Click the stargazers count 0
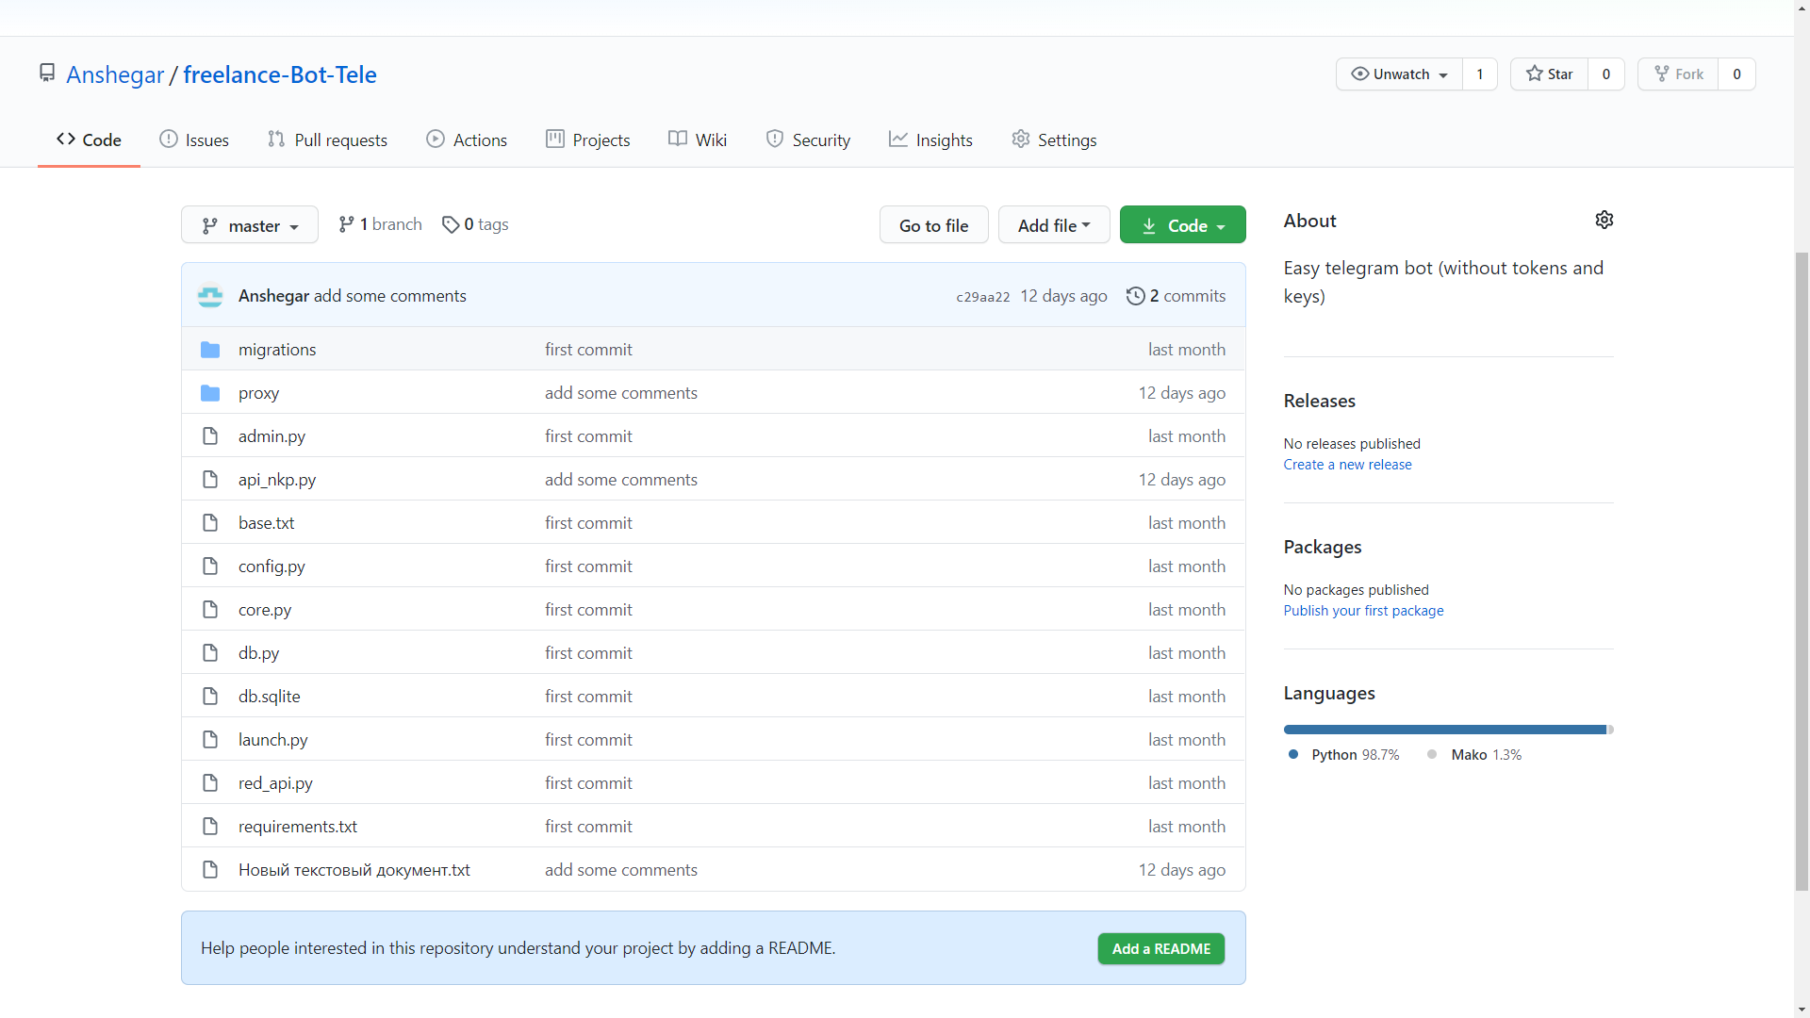1810x1018 pixels. coord(1605,74)
